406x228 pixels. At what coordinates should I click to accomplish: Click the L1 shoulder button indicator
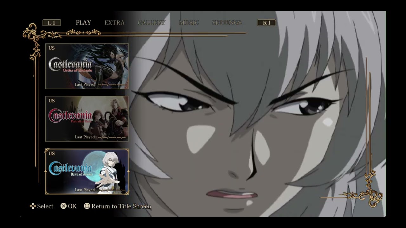pyautogui.click(x=51, y=22)
